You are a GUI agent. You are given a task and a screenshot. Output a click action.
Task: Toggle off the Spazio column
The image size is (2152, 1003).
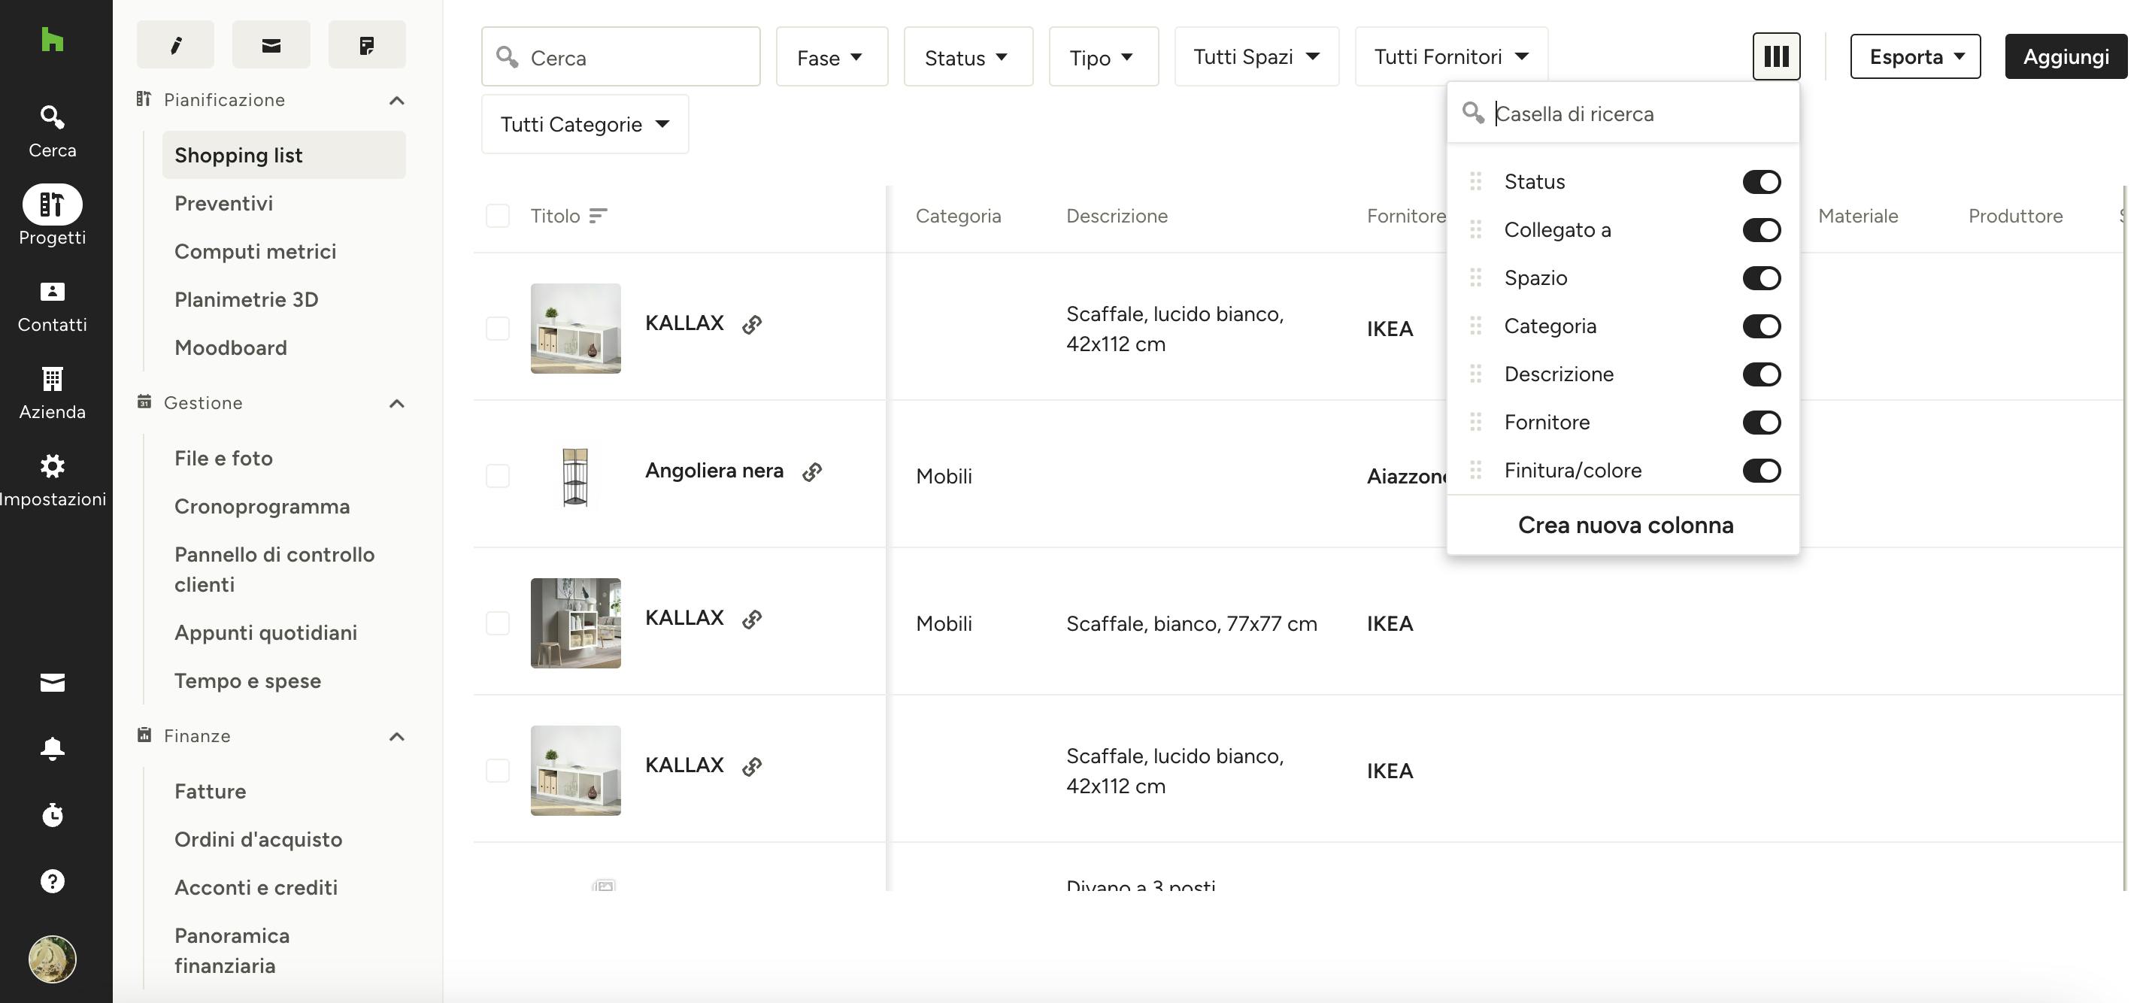(x=1762, y=278)
